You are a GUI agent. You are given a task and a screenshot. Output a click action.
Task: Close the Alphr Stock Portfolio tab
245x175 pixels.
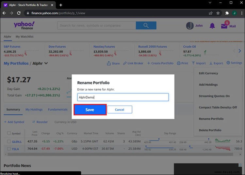tap(52, 5)
